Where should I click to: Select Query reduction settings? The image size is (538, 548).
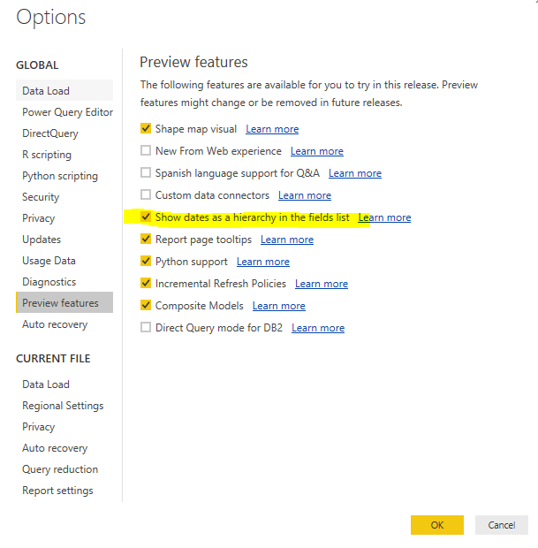(x=64, y=469)
